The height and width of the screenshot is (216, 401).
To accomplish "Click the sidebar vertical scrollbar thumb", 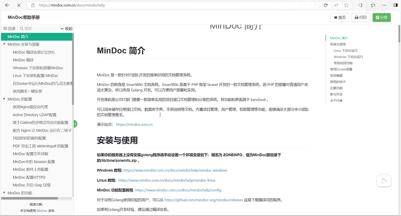I will [x=72, y=69].
